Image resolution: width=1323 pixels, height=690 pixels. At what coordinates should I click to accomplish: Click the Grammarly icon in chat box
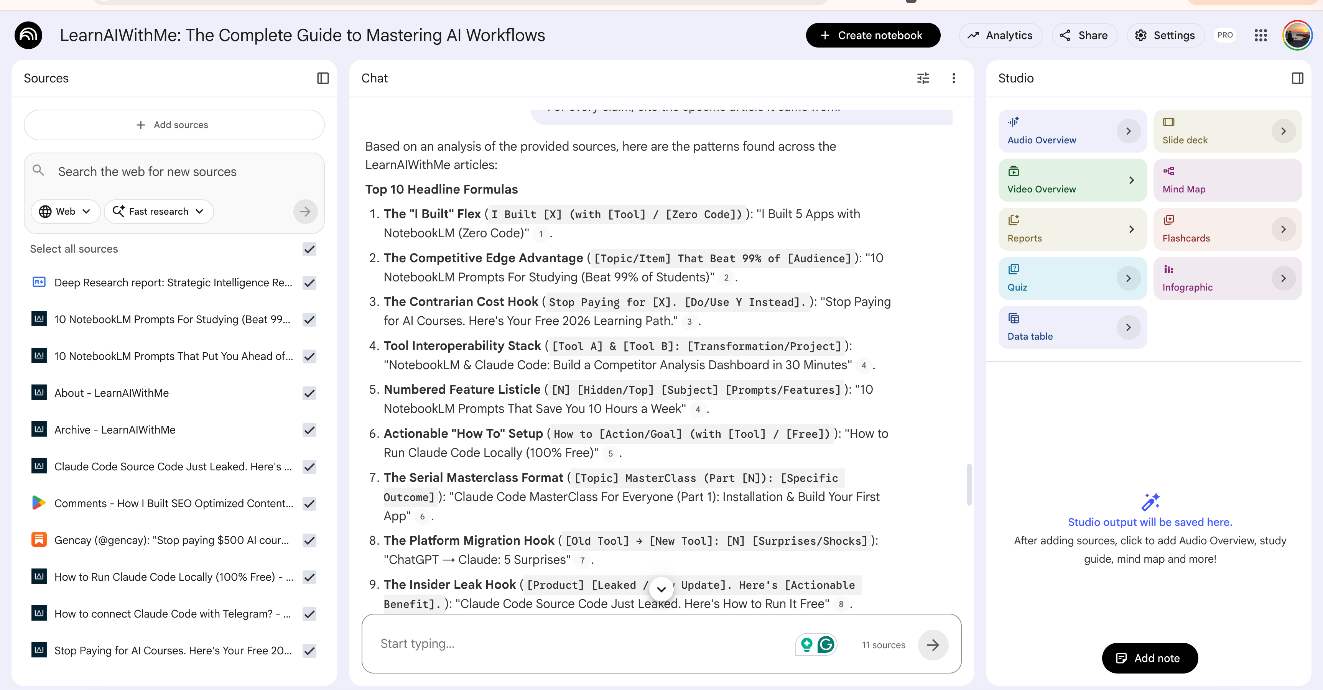point(826,644)
